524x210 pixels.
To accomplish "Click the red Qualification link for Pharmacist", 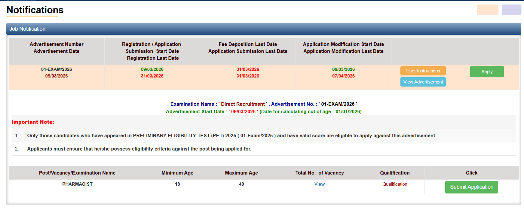I will (x=394, y=184).
